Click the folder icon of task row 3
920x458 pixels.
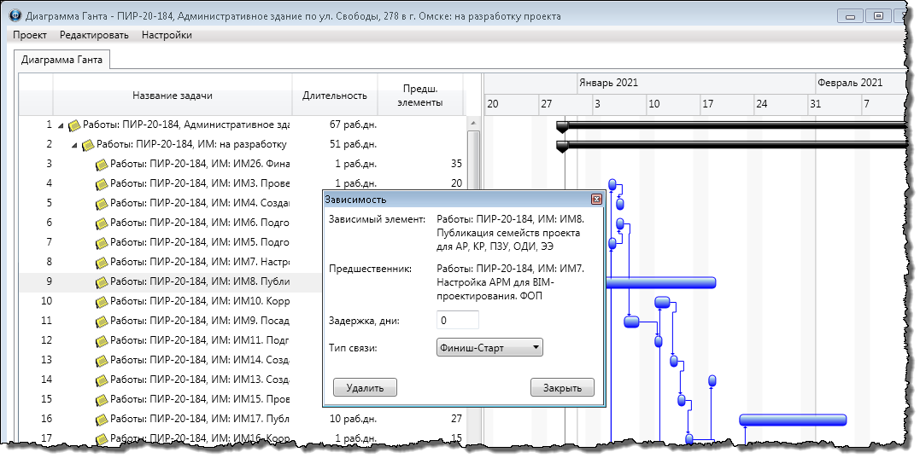point(102,164)
